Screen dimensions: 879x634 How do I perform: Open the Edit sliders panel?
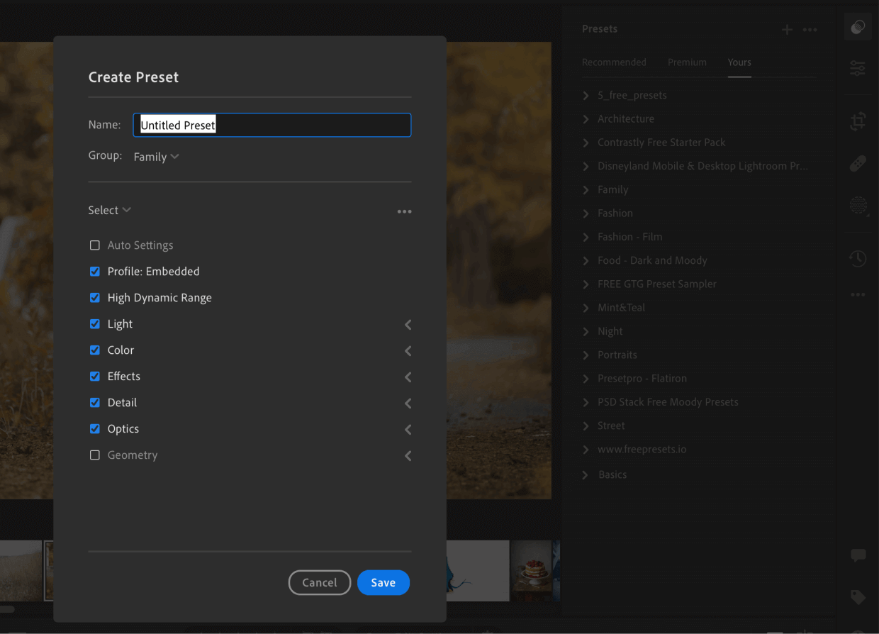858,68
